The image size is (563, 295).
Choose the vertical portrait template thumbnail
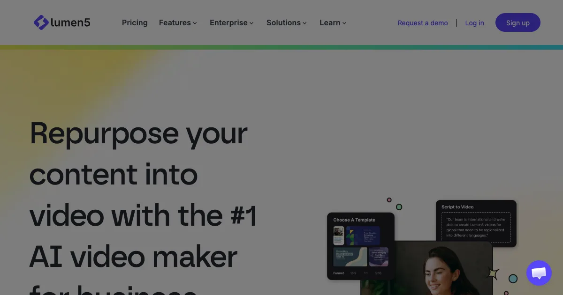point(339,236)
